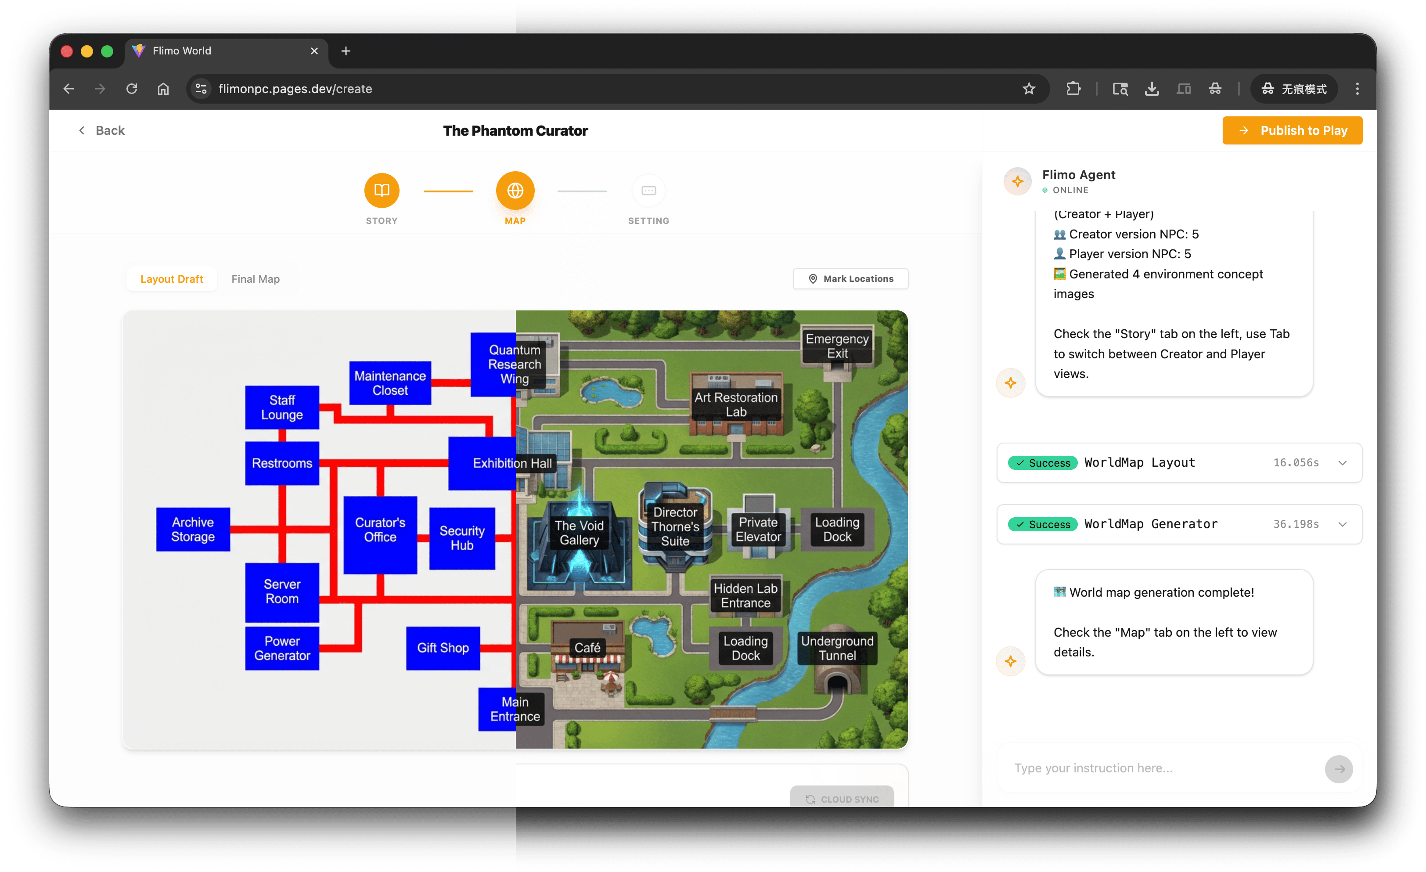Image resolution: width=1426 pixels, height=872 pixels.
Task: Switch to the Final Map tab
Action: [255, 279]
